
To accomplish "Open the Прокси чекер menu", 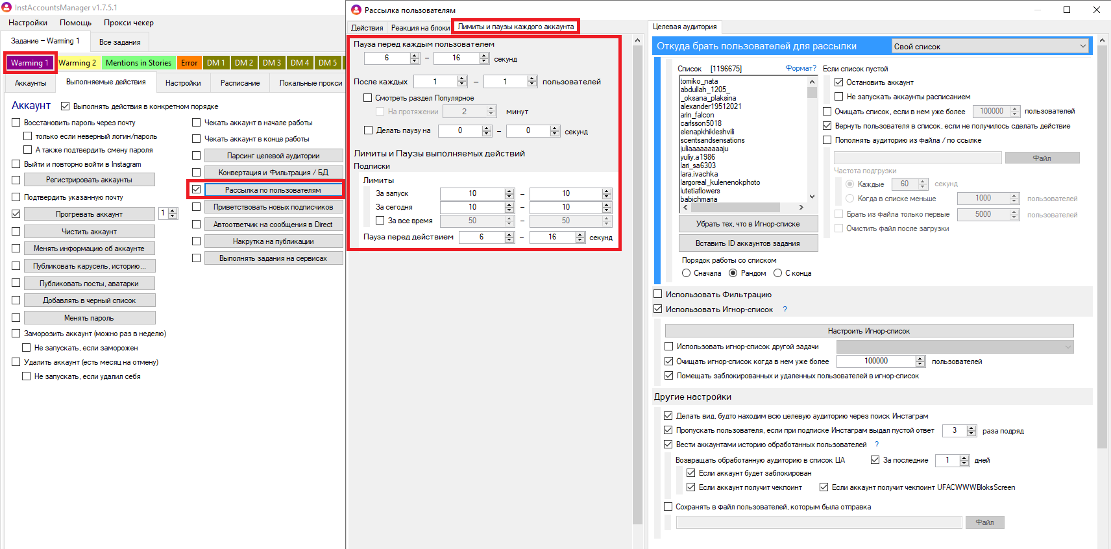I will [x=128, y=23].
